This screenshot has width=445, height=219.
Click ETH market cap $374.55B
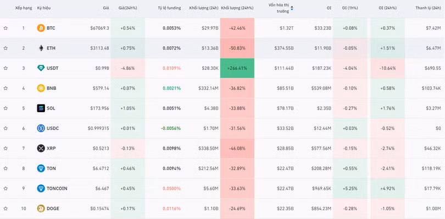click(284, 48)
